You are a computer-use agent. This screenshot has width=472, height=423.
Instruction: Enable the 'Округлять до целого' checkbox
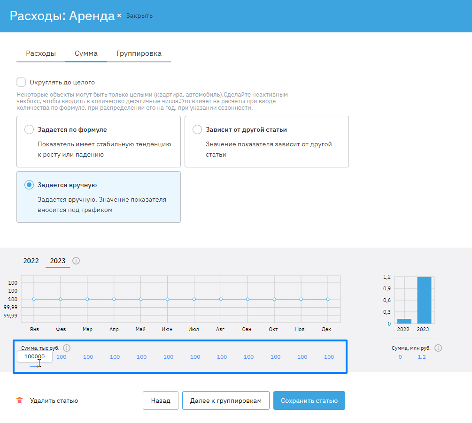[21, 83]
